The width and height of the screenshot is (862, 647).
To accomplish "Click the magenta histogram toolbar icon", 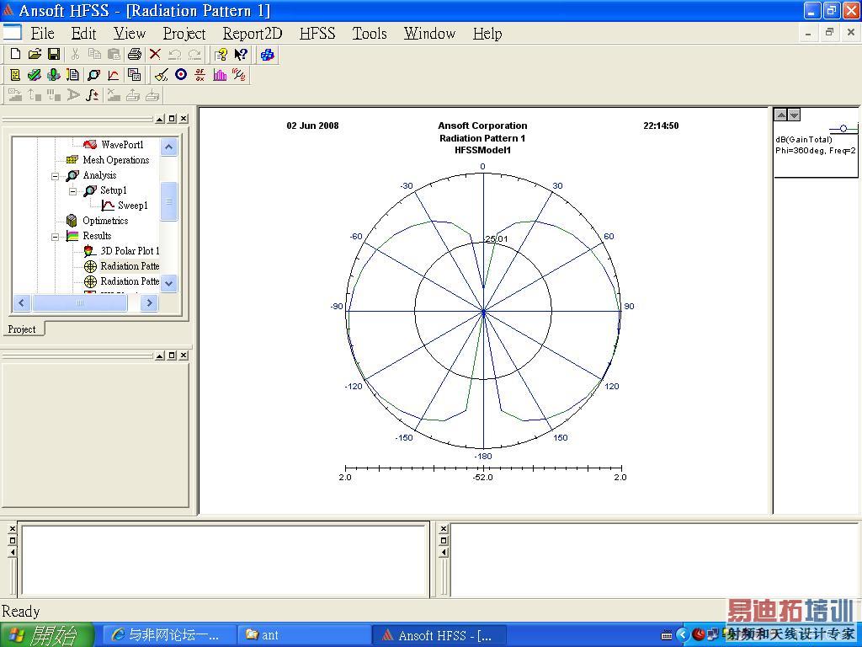I will click(x=220, y=75).
